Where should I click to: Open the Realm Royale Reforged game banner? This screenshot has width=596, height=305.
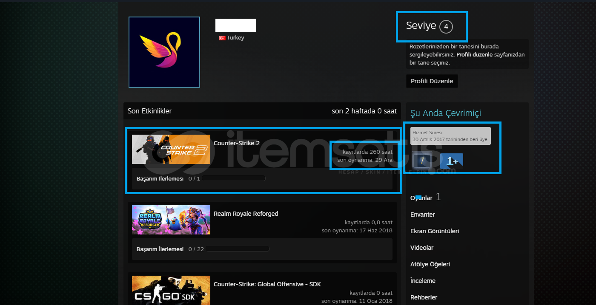tap(171, 220)
